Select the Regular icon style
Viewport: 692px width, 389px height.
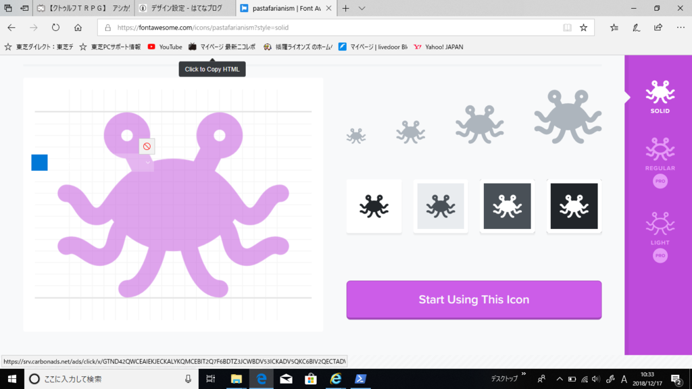(660, 154)
